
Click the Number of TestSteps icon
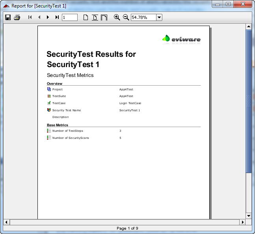click(x=49, y=131)
